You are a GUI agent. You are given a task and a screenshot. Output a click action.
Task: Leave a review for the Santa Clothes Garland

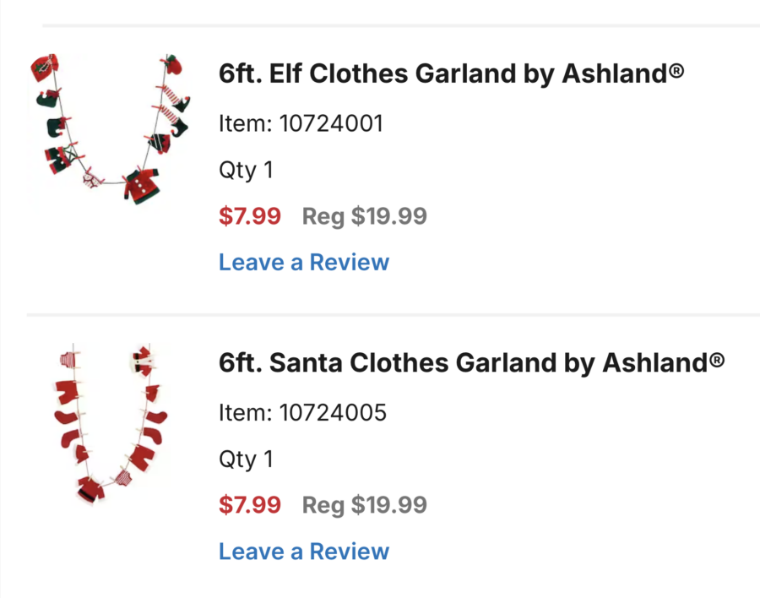pos(304,552)
